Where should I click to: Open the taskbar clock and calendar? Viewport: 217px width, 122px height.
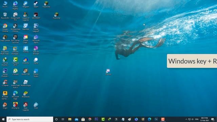tap(204, 119)
